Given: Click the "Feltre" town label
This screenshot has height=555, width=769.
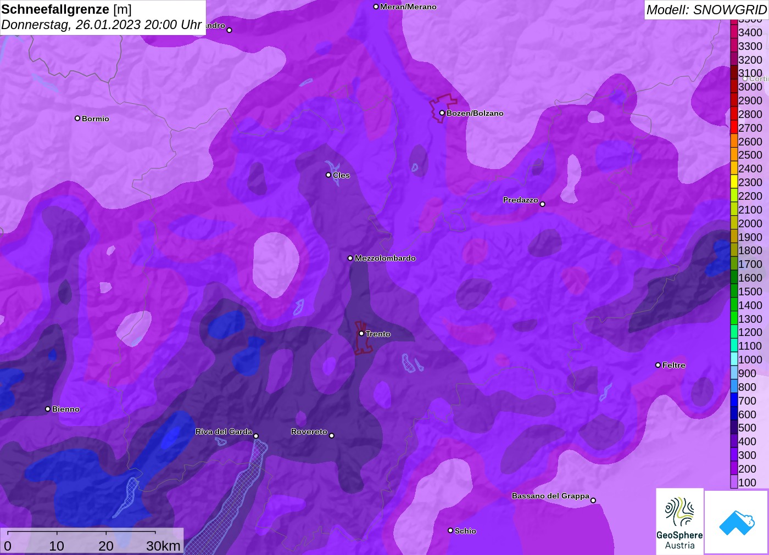Looking at the screenshot, I should click(x=674, y=365).
